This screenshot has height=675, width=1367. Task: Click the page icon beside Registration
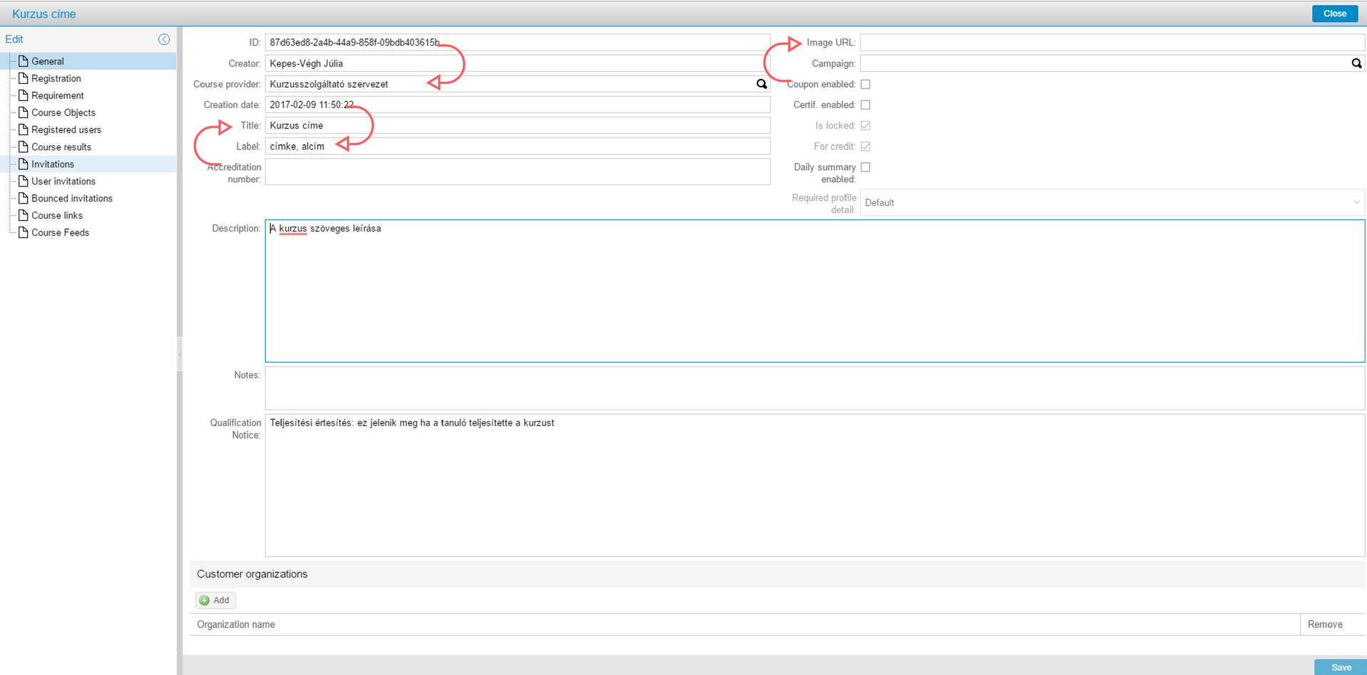coord(24,78)
